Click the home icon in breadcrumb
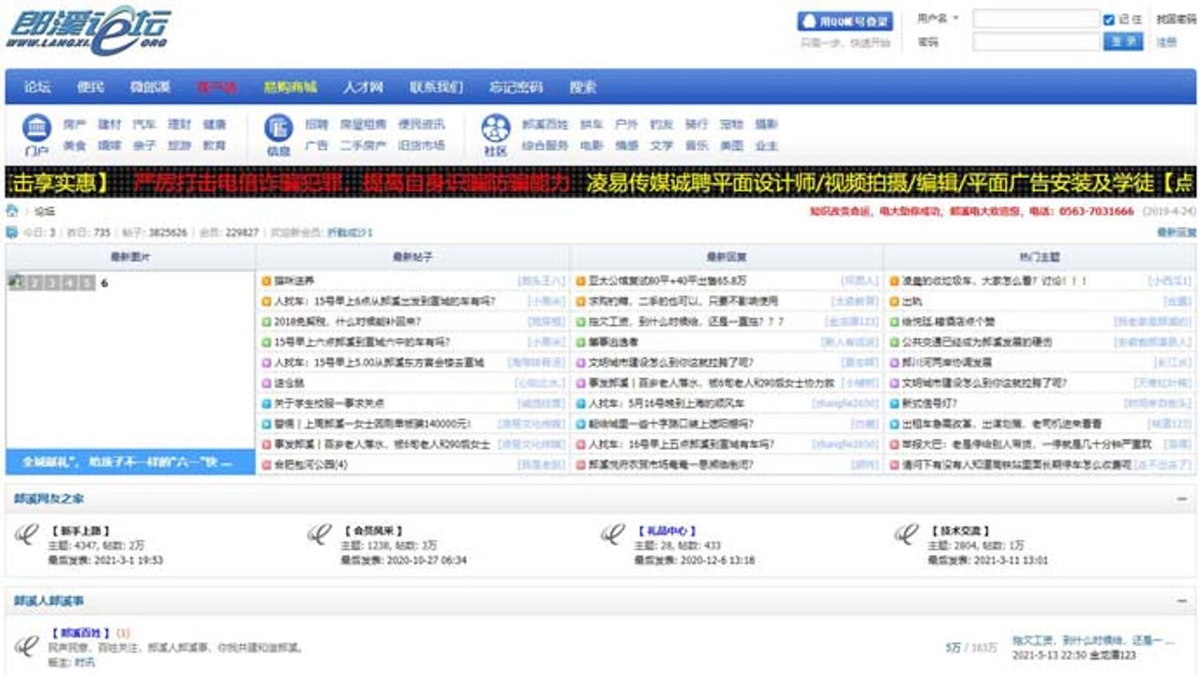 [x=12, y=211]
